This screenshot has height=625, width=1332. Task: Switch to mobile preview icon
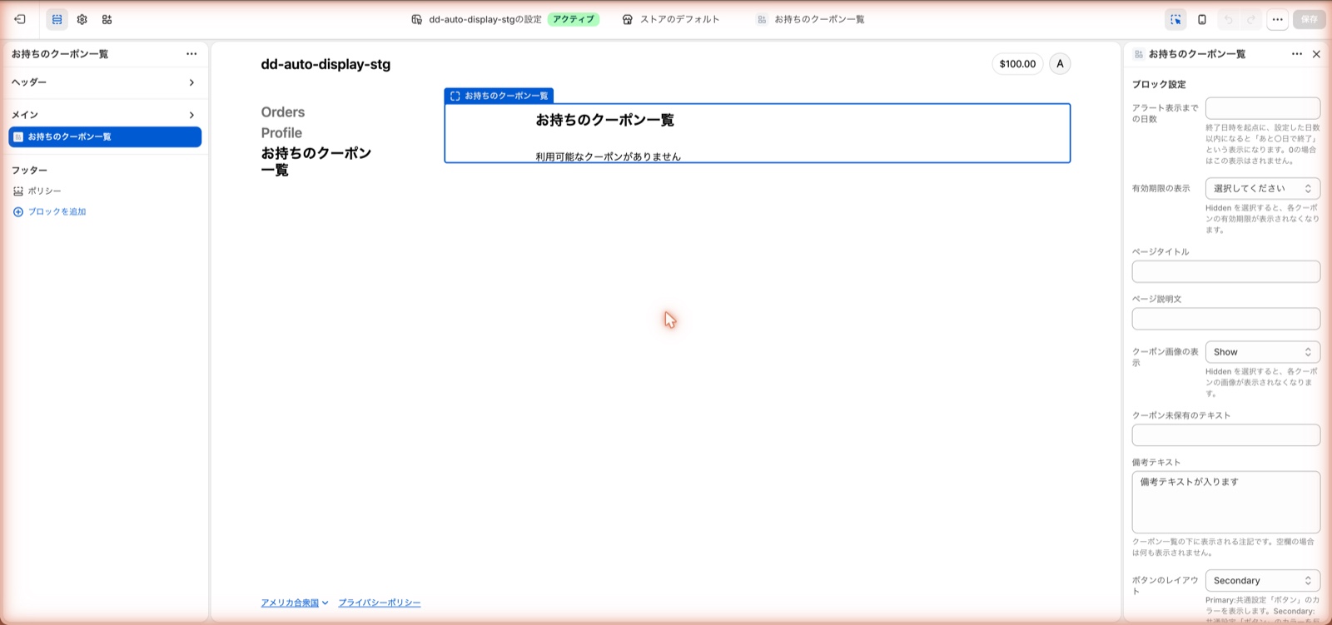coord(1202,19)
